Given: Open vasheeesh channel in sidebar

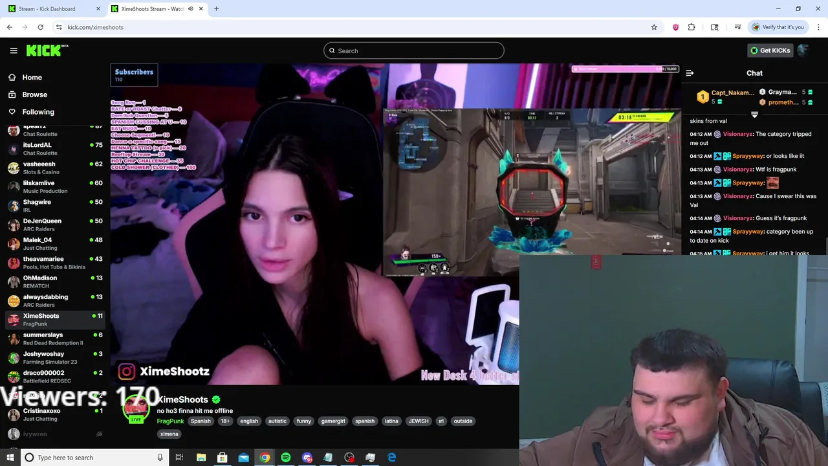Looking at the screenshot, I should (55, 168).
